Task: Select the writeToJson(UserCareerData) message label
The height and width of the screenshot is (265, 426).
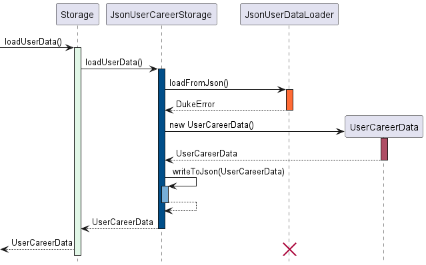Action: click(228, 171)
